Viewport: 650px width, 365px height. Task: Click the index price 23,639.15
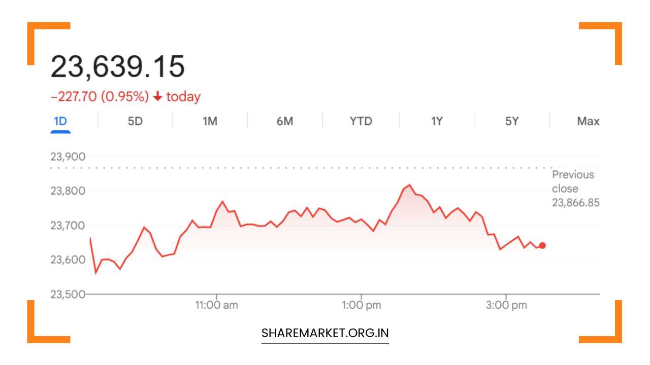point(118,65)
